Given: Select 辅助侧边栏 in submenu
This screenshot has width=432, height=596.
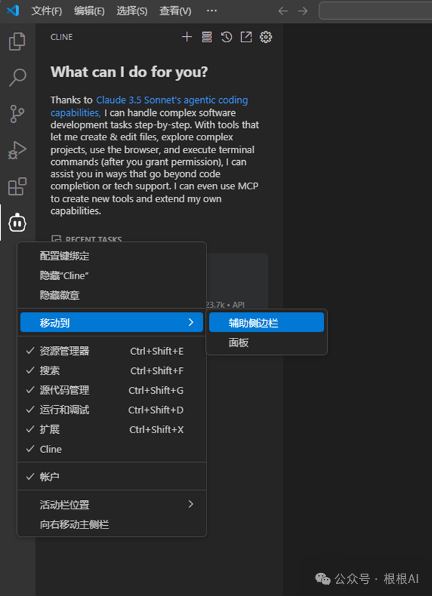Looking at the screenshot, I should coord(266,322).
